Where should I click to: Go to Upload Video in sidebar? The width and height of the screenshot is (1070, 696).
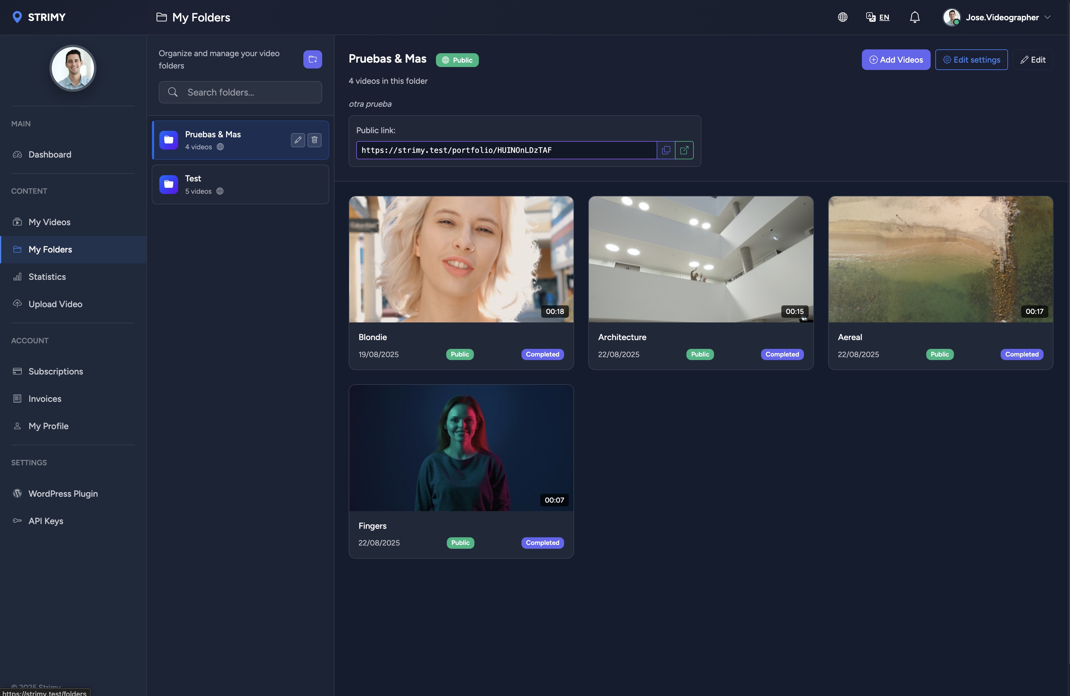coord(55,304)
